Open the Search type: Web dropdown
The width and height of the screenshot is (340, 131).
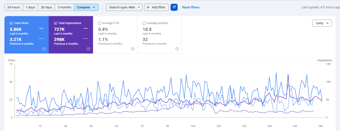click(124, 7)
